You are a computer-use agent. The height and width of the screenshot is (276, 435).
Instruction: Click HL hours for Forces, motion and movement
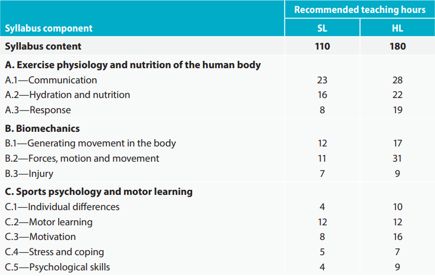coord(397,158)
